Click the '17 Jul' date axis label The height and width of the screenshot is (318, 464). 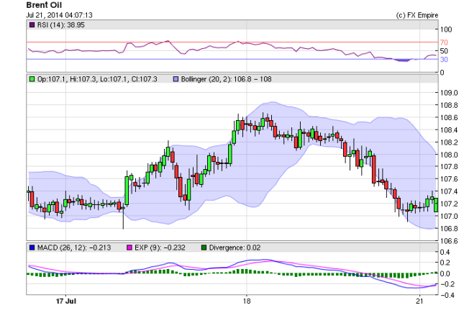[x=66, y=301]
